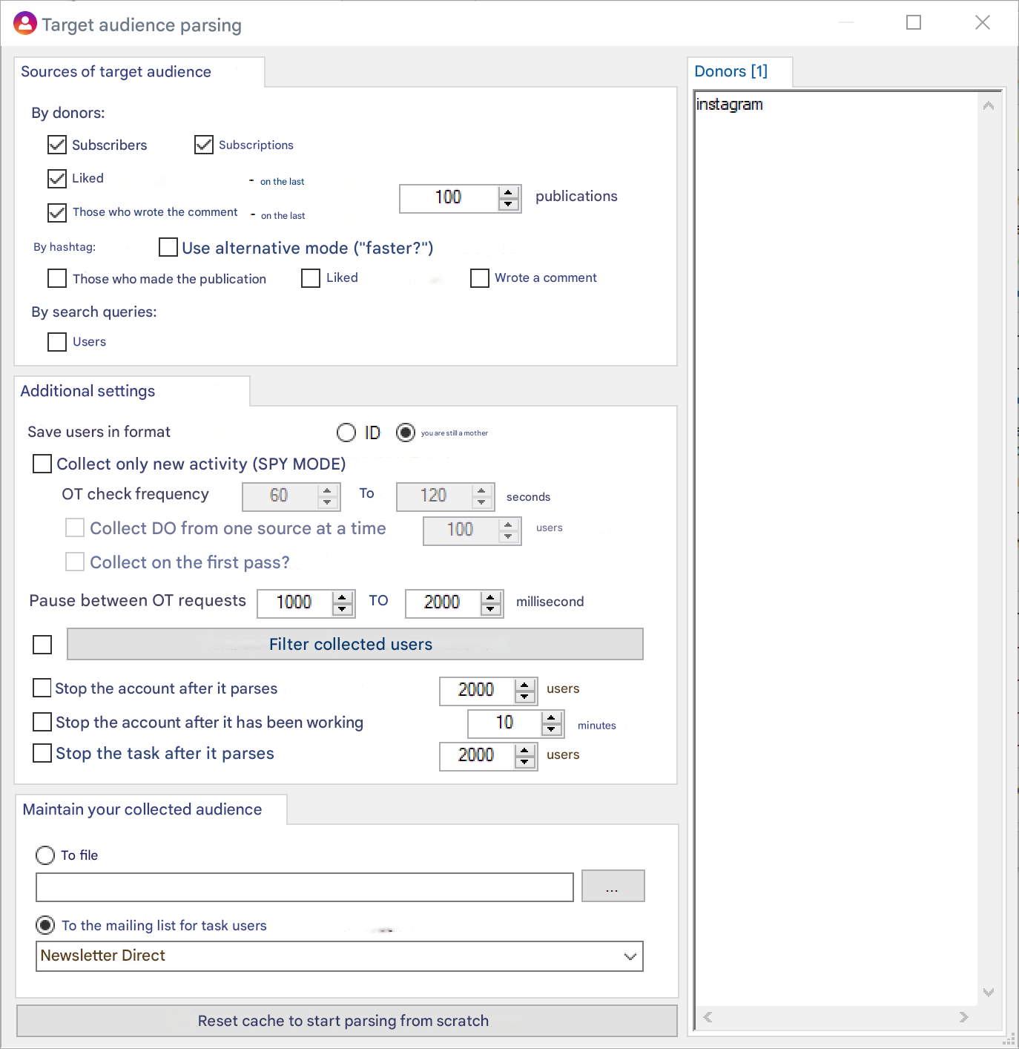1019x1049 pixels.
Task: Check Stop the account after it has been working
Action: click(x=42, y=722)
